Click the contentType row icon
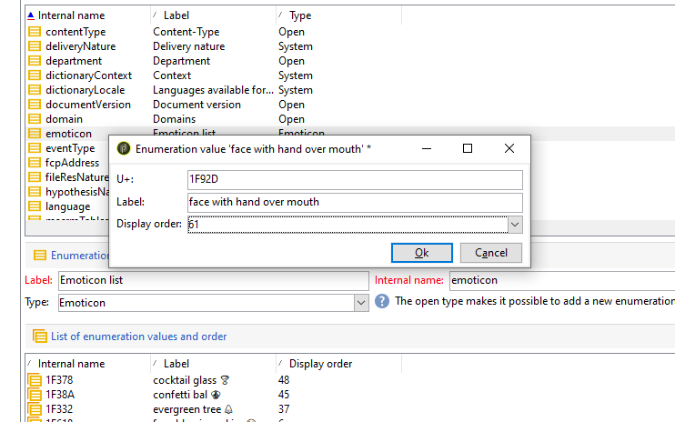Image resolution: width=675 pixels, height=422 pixels. click(x=35, y=32)
